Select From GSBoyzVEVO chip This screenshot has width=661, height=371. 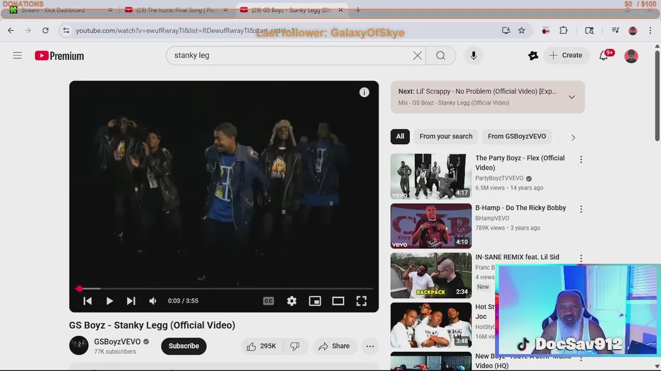point(517,137)
